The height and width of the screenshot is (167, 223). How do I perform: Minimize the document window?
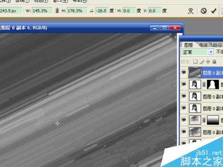click(x=155, y=28)
